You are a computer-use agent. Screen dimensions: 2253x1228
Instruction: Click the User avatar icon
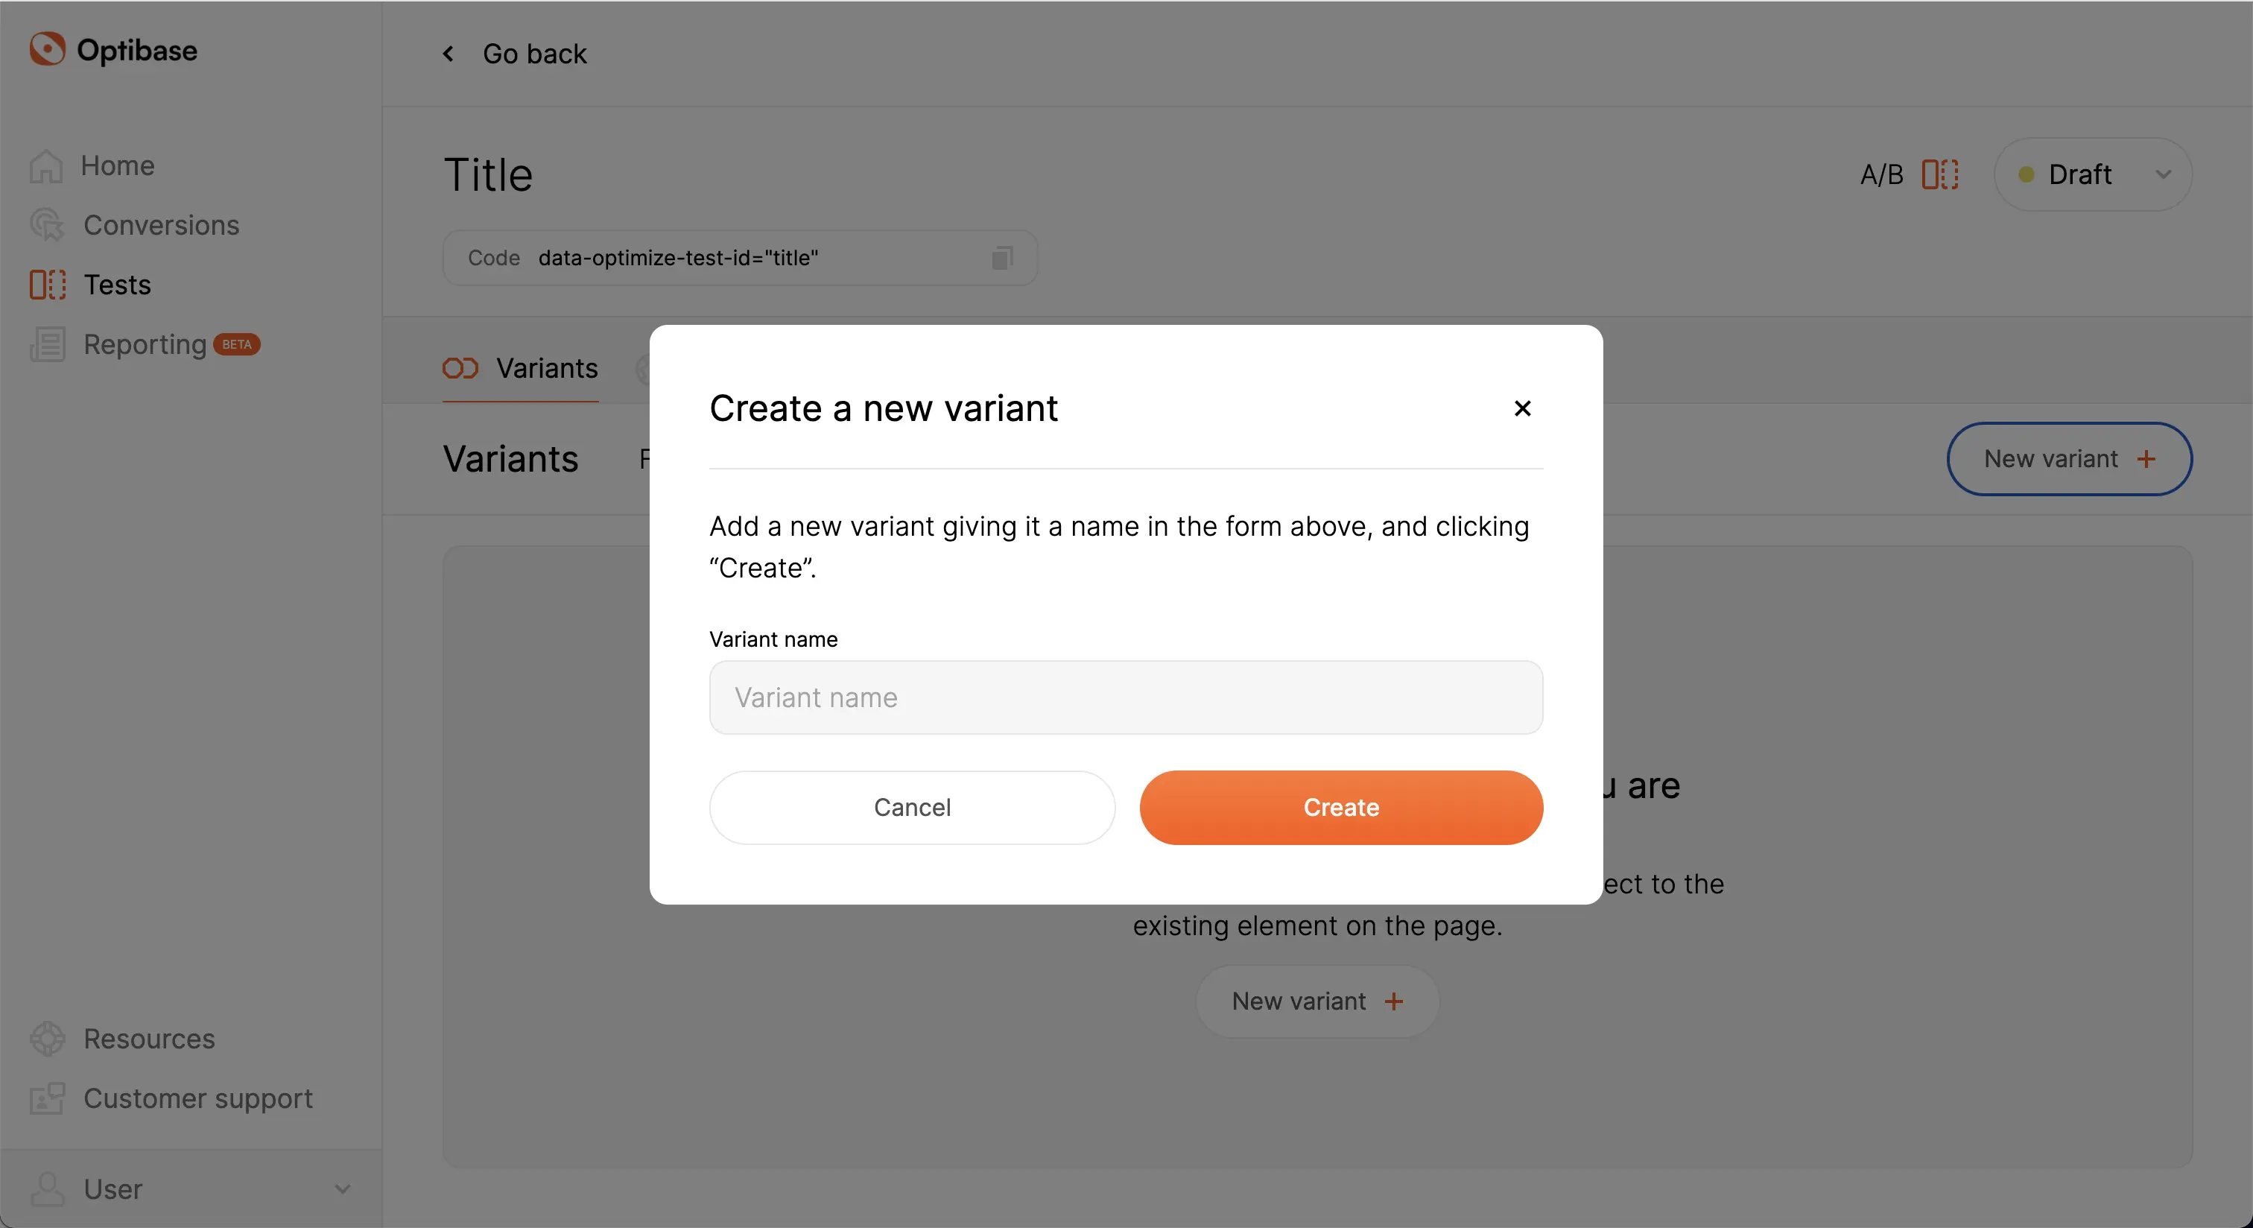pos(47,1189)
